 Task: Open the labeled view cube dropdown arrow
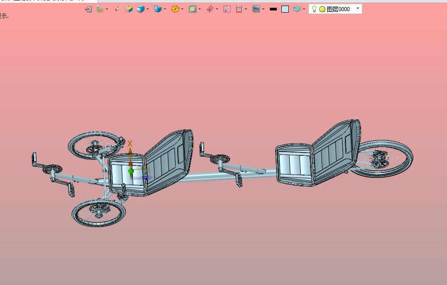[x=165, y=9]
